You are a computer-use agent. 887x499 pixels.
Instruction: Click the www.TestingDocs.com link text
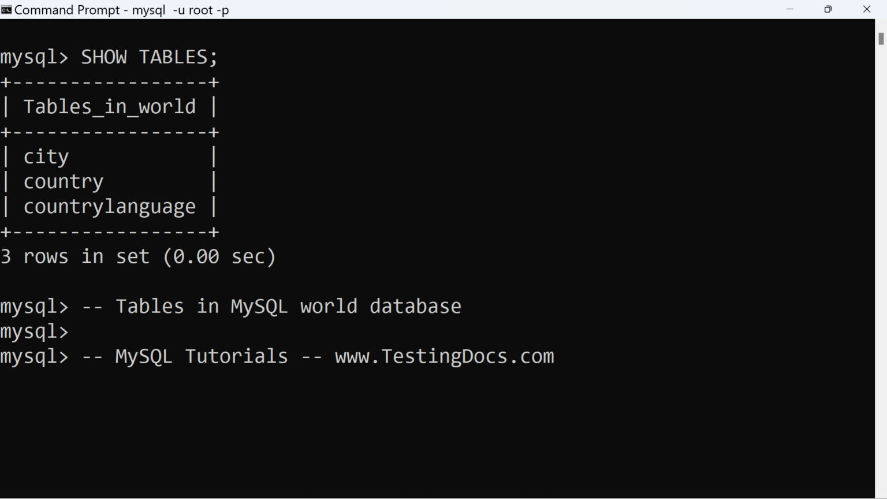click(x=444, y=356)
